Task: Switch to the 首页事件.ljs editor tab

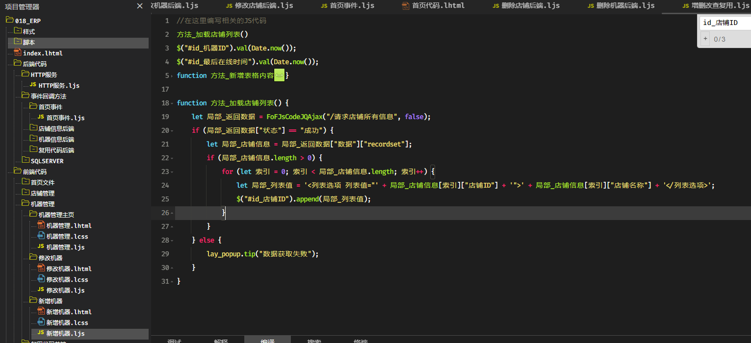Action: 348,6
